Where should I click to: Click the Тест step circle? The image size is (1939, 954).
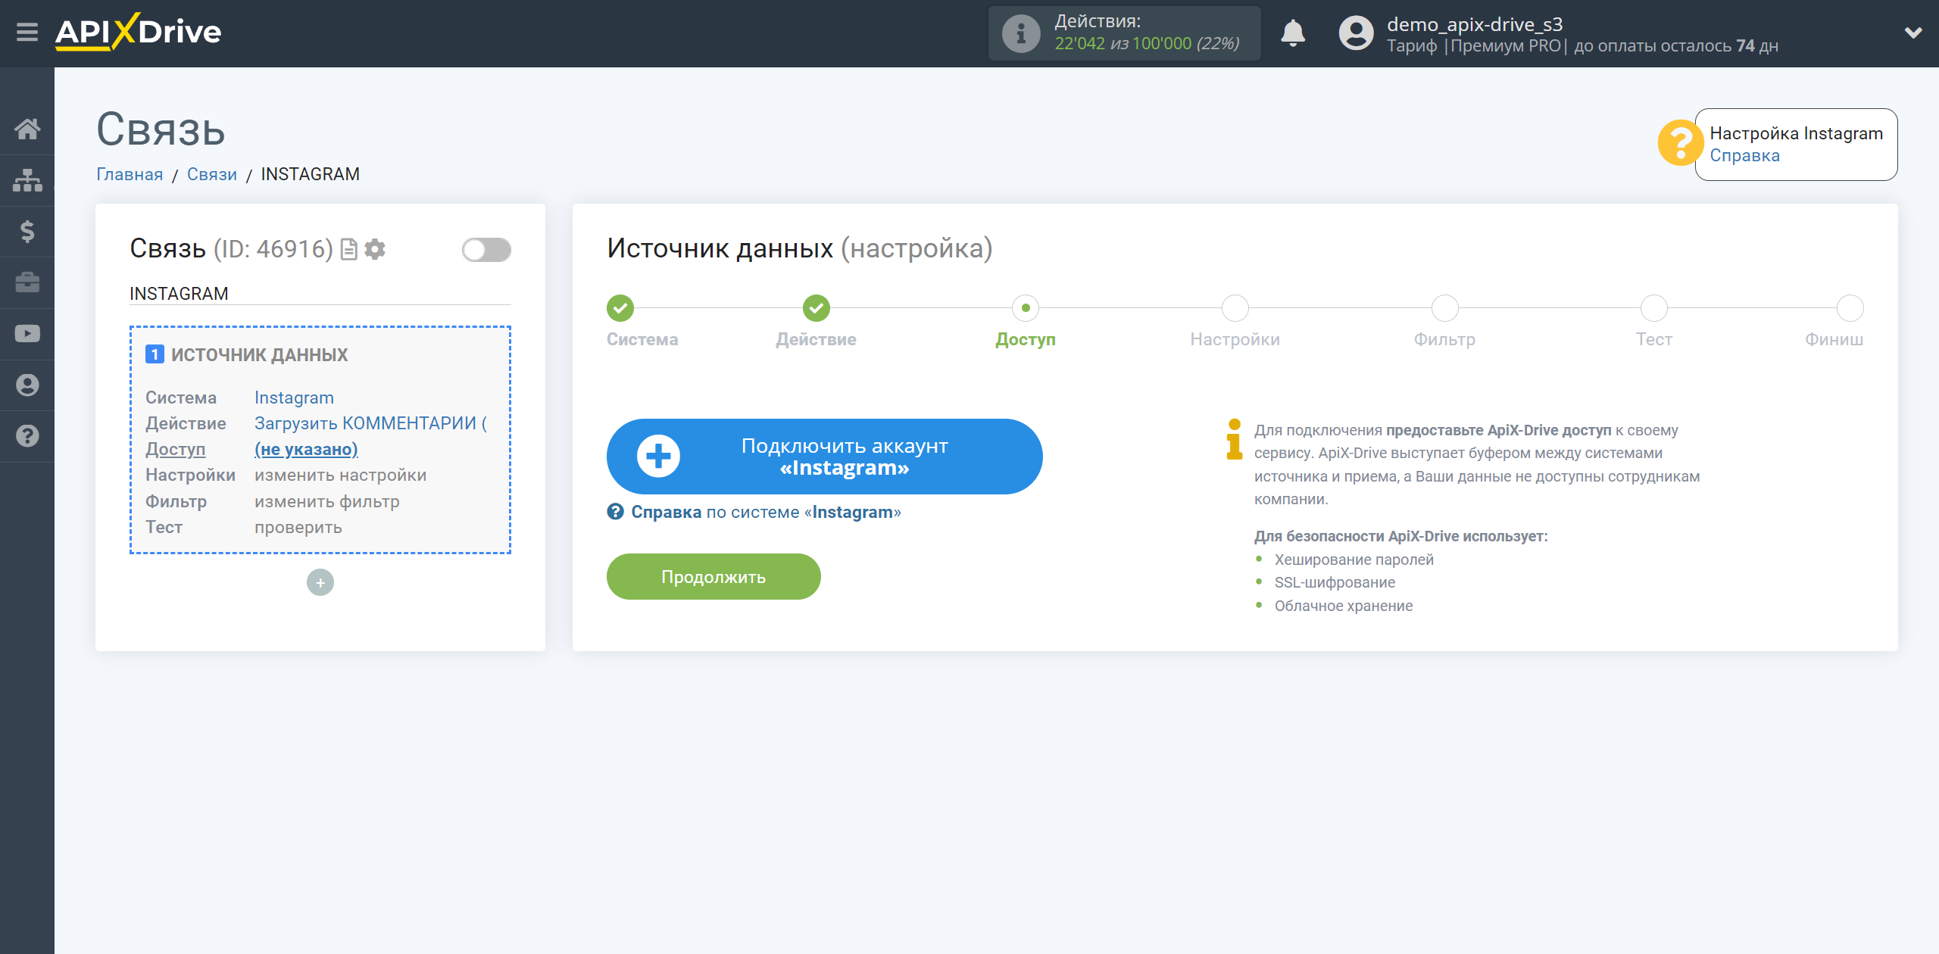click(x=1654, y=308)
